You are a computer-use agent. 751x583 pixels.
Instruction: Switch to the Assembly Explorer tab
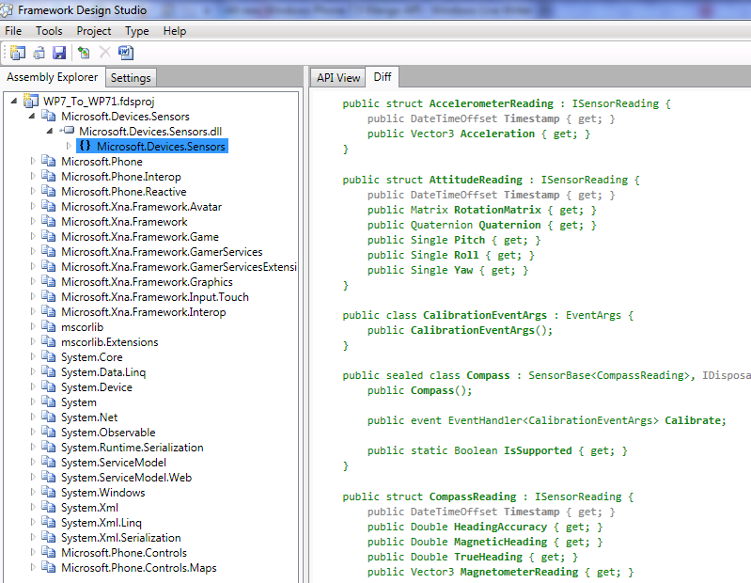click(x=53, y=77)
